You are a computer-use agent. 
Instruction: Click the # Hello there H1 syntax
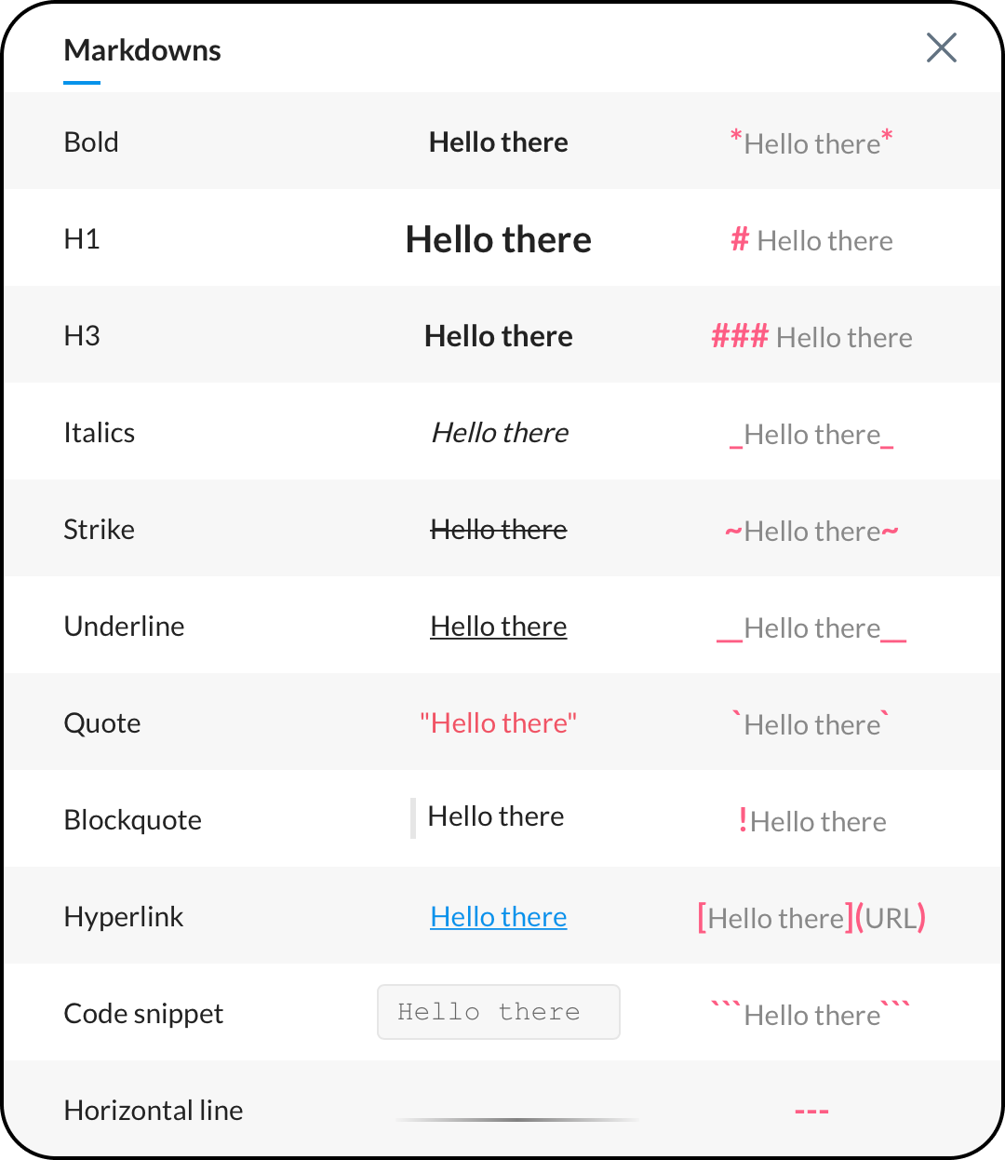click(811, 240)
